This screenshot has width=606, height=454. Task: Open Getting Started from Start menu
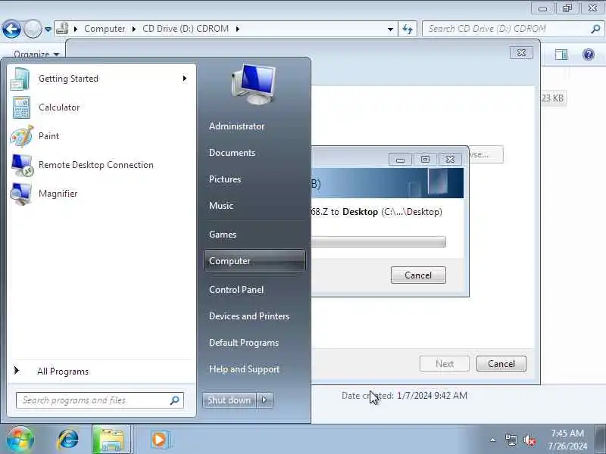coord(100,79)
